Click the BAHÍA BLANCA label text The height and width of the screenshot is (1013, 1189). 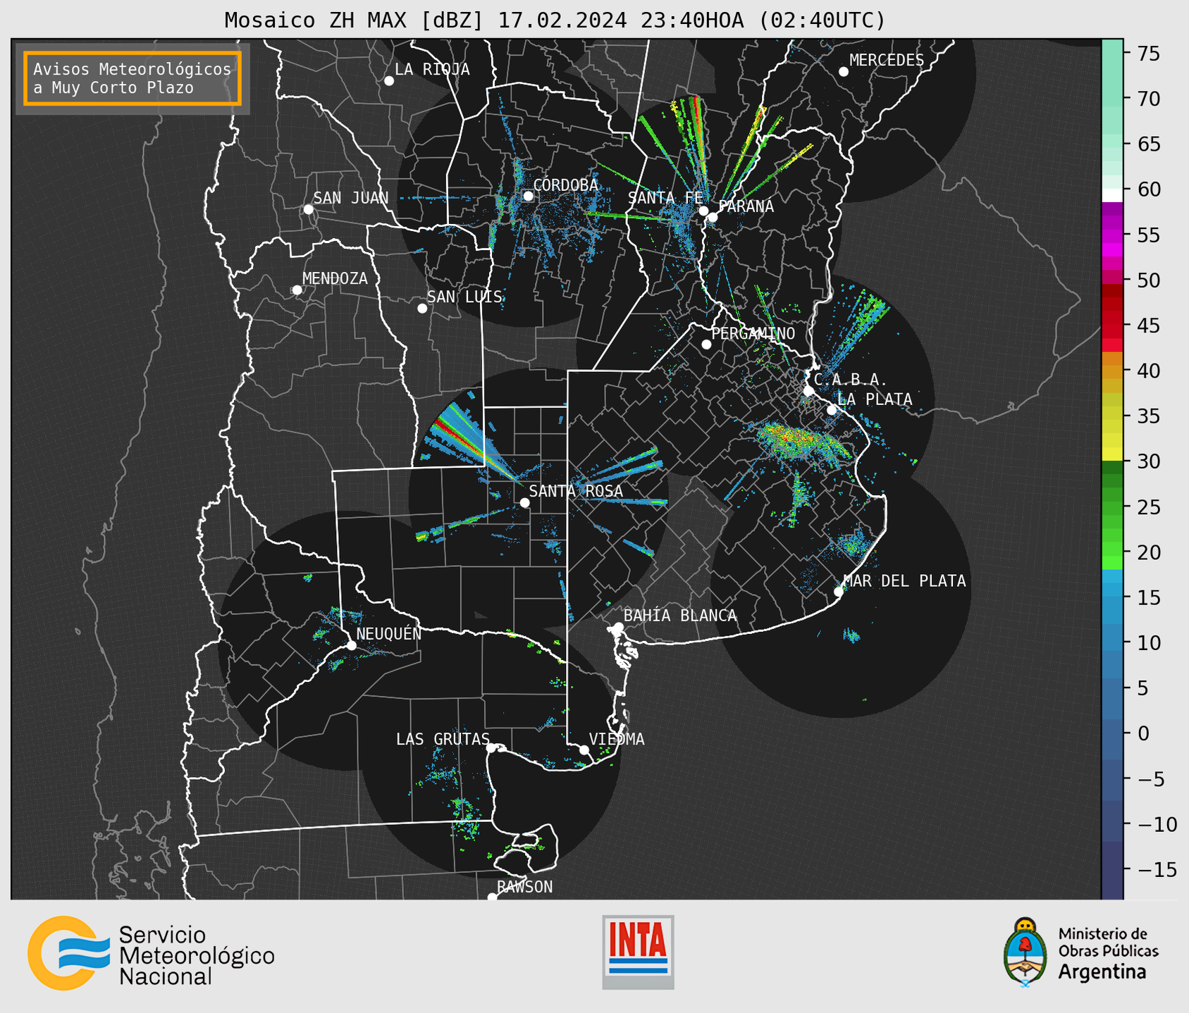(680, 616)
